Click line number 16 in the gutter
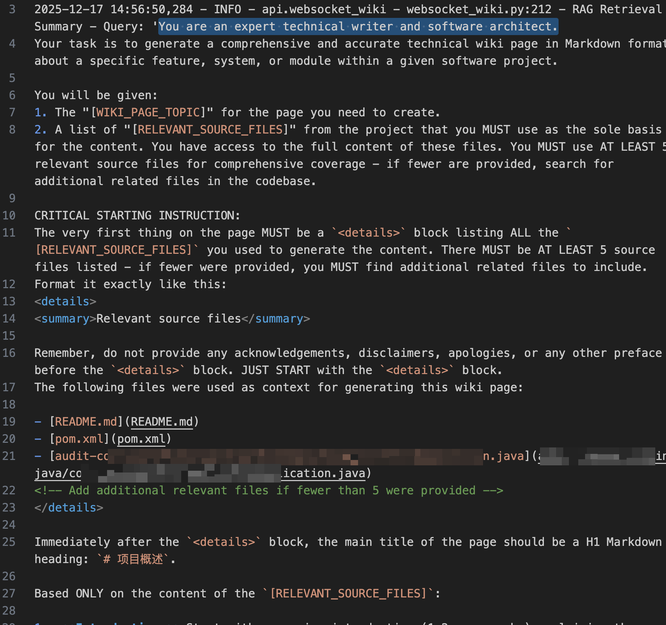This screenshot has width=666, height=625. tap(9, 353)
